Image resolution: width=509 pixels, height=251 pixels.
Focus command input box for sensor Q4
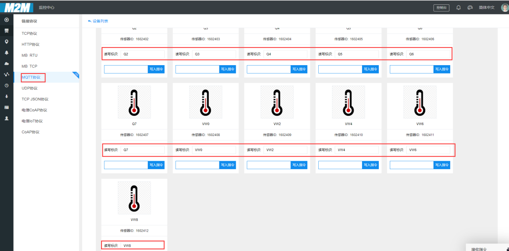coord(269,69)
